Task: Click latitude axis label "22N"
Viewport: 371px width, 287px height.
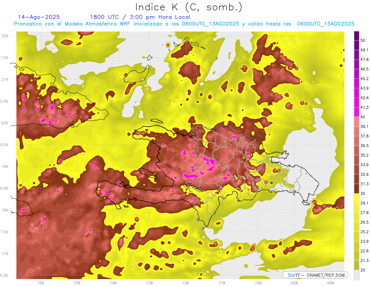Action: pyautogui.click(x=5, y=36)
